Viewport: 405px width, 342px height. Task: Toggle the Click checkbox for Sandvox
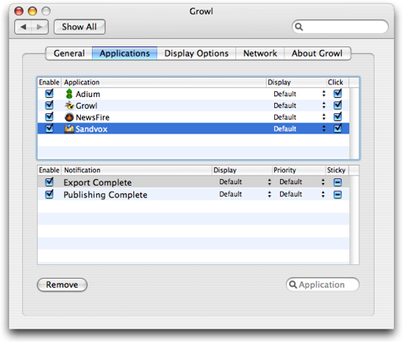coord(337,128)
